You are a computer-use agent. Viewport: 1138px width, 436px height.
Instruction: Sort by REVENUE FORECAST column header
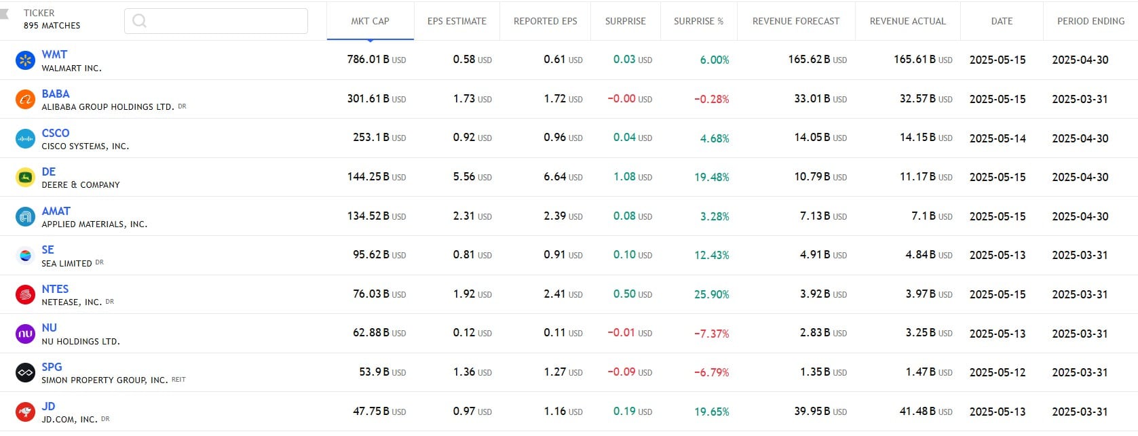coord(795,21)
